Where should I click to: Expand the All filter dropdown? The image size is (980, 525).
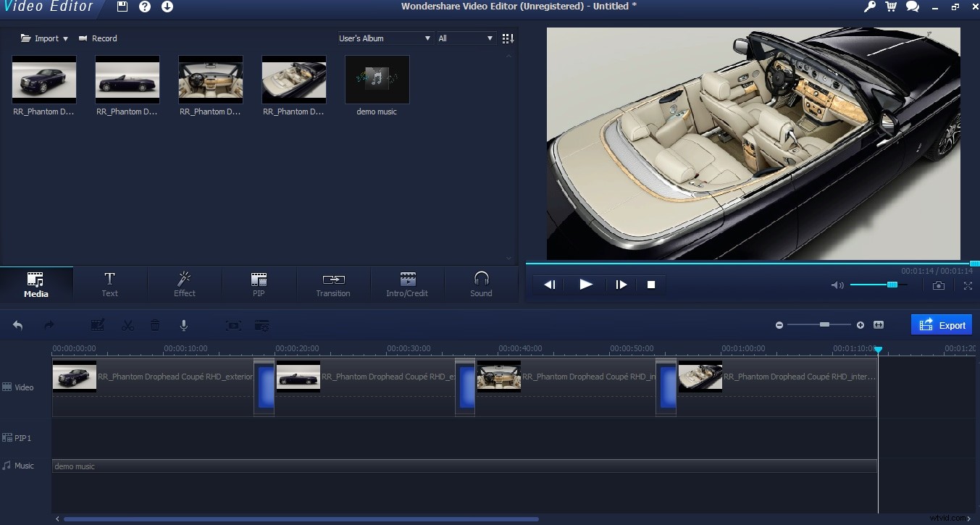(x=466, y=38)
